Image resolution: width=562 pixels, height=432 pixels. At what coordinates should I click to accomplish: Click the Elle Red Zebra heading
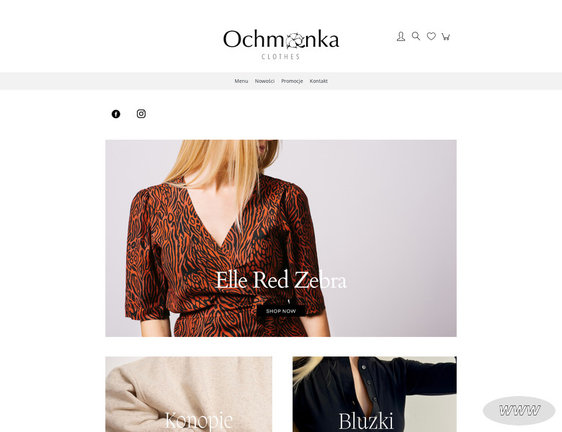pyautogui.click(x=281, y=280)
